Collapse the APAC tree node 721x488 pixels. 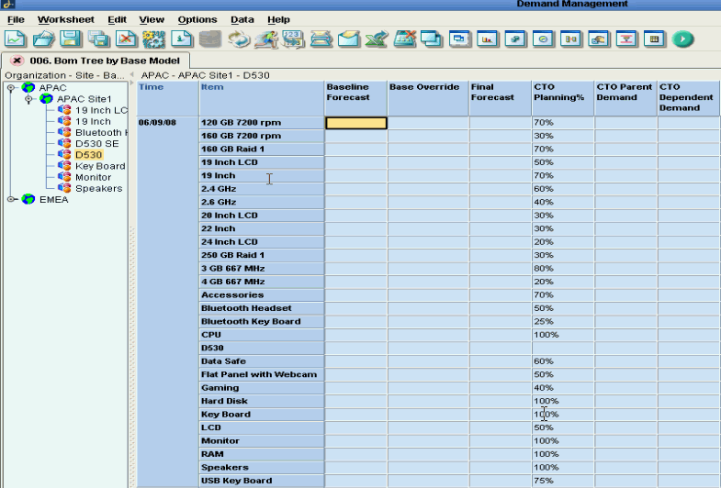pyautogui.click(x=11, y=88)
